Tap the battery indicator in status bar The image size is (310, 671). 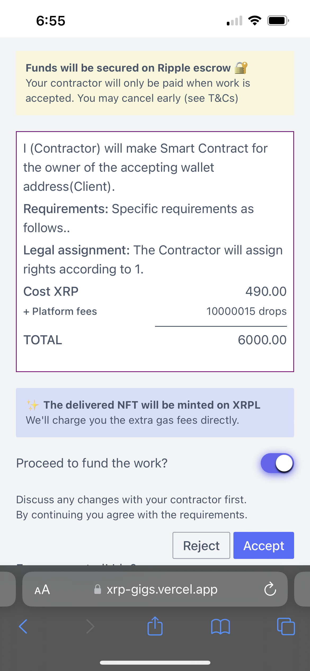[x=278, y=20]
